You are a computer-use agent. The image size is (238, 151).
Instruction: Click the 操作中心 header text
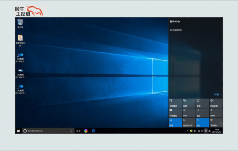175,22
